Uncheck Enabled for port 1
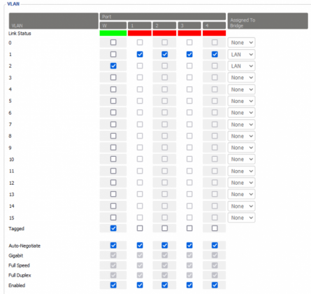Image resolution: width=311 pixels, height=294 pixels. (x=140, y=285)
